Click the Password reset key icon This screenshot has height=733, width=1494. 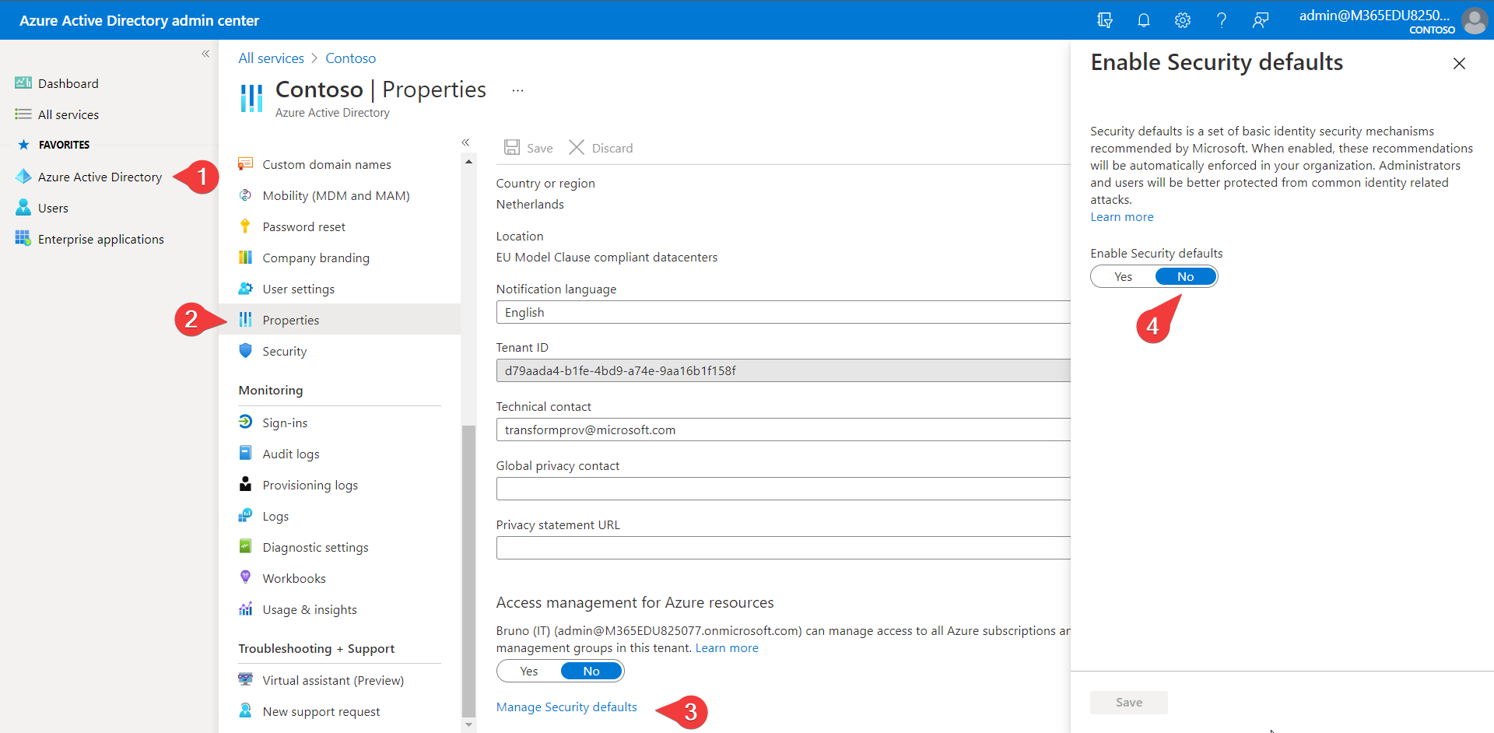[245, 226]
